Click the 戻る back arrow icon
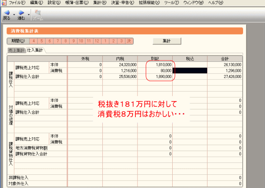Viewport: 265px width, 188px height. click(7, 13)
